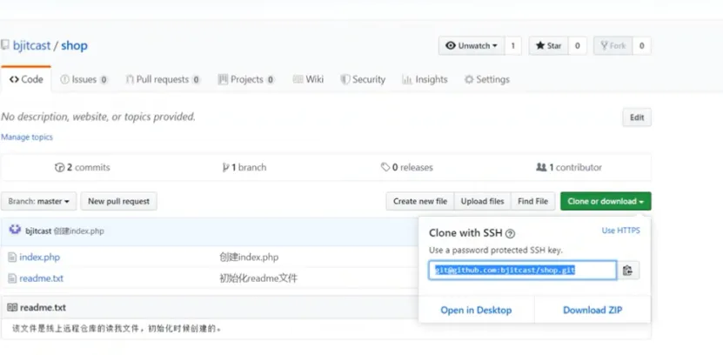Click Create new file button

click(x=420, y=202)
